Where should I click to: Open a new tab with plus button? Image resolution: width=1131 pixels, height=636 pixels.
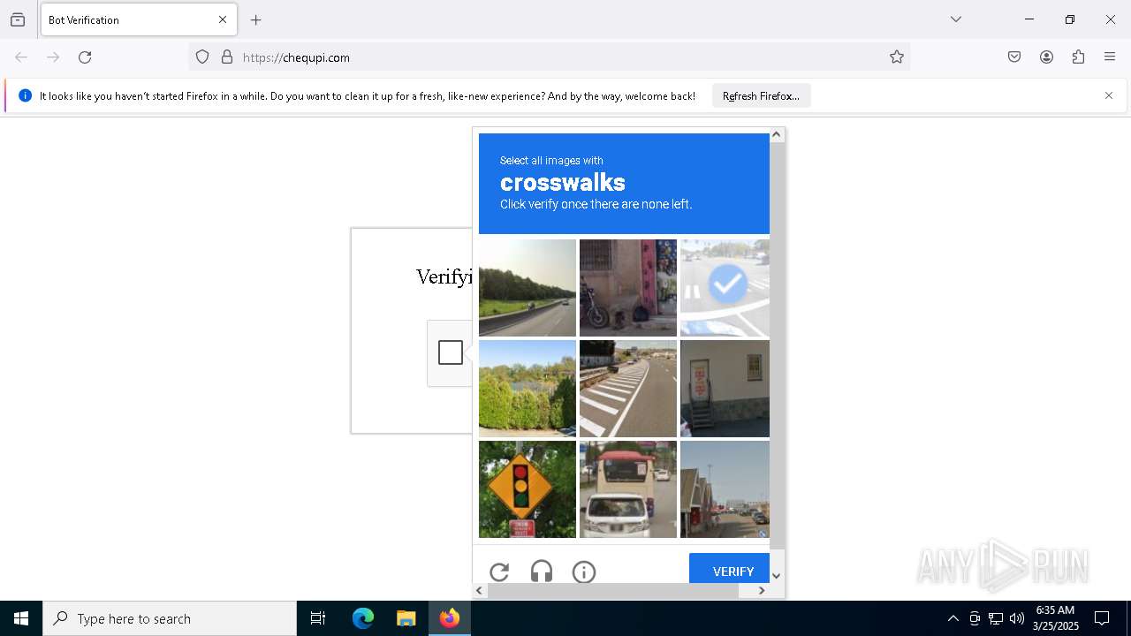coord(256,19)
